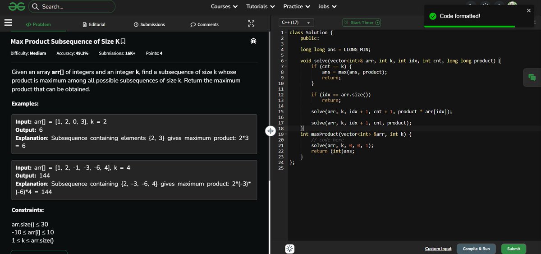Click the 'Code formatted!' toast message
Screen dimensions: 541x254
pos(460,16)
